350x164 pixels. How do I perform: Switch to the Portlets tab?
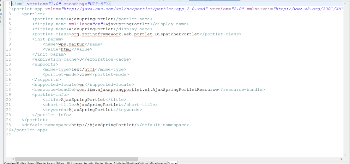point(22,163)
